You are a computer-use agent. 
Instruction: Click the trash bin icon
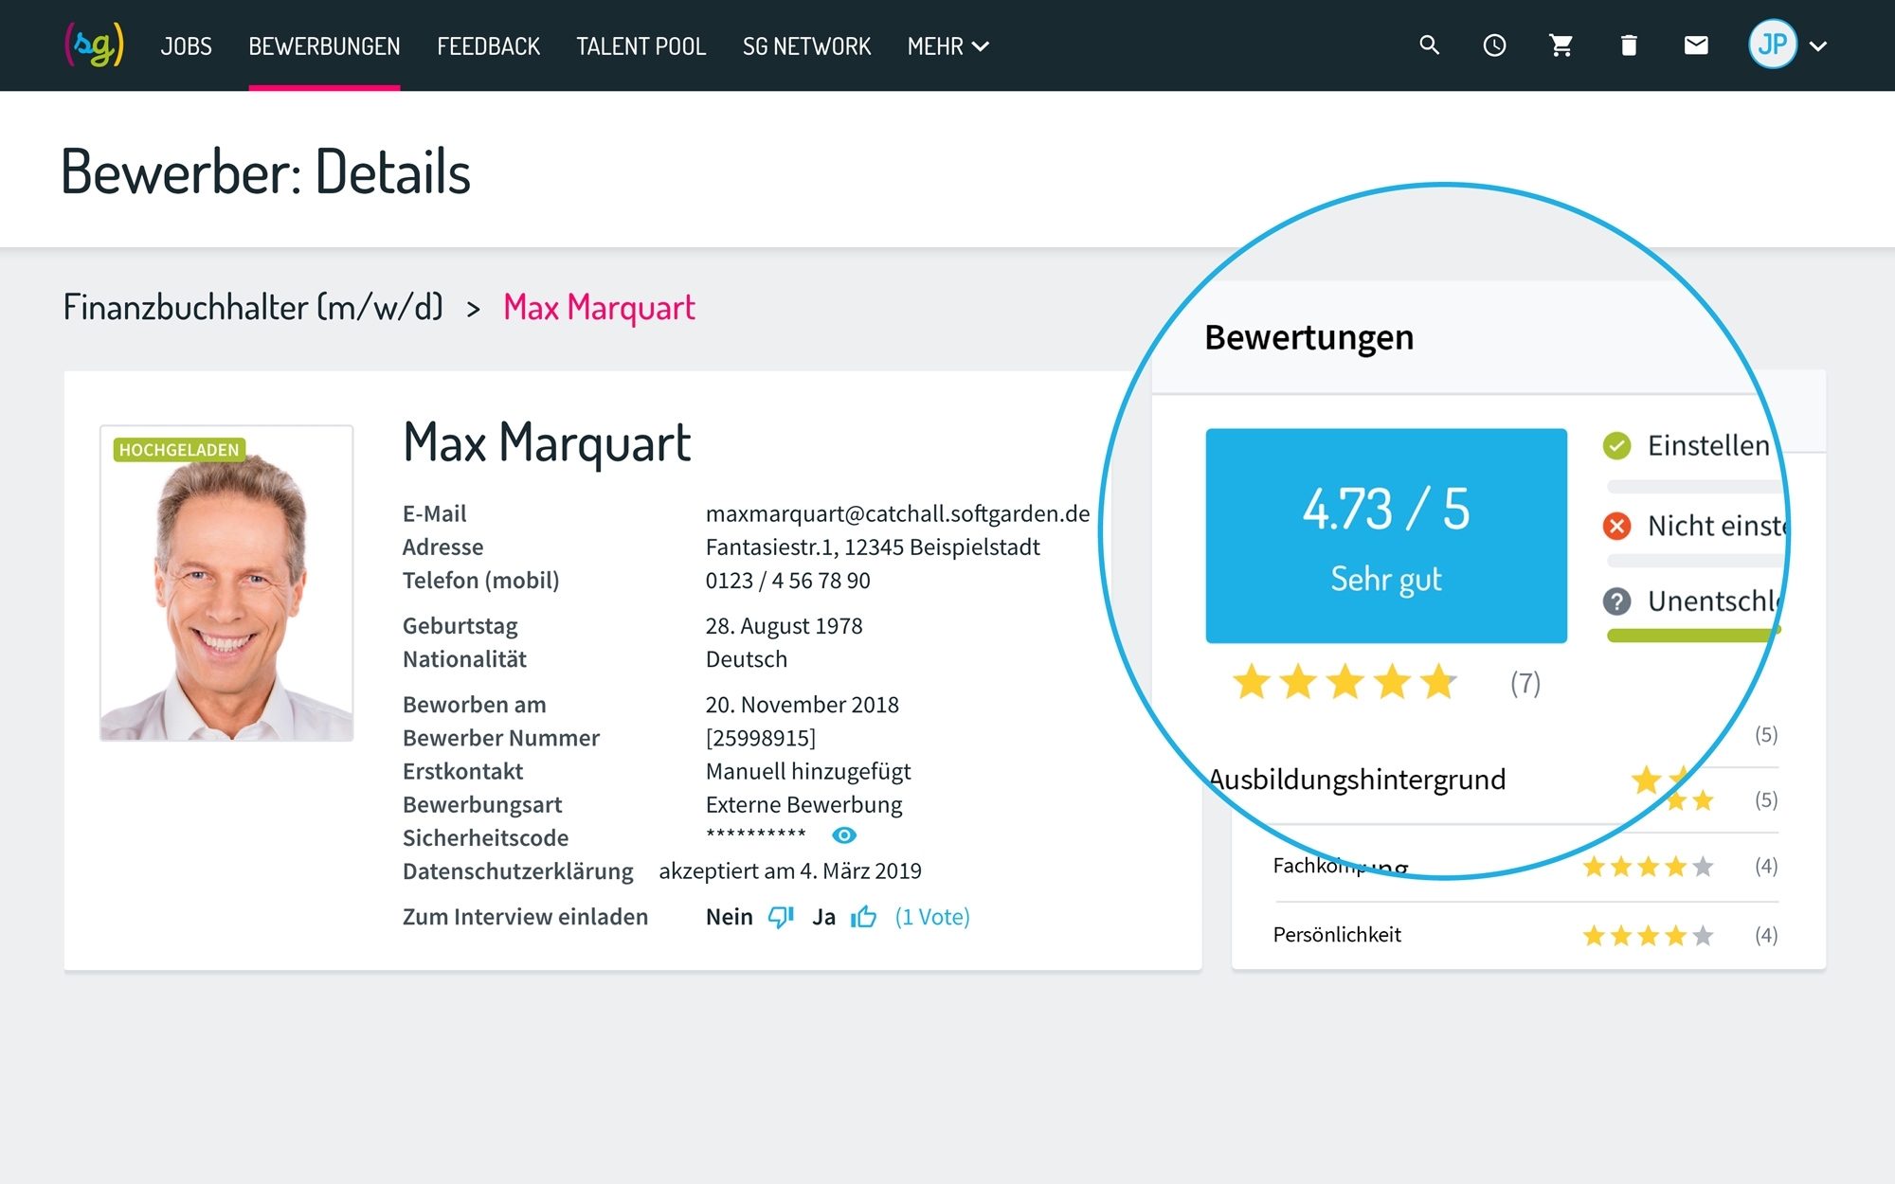pyautogui.click(x=1628, y=45)
